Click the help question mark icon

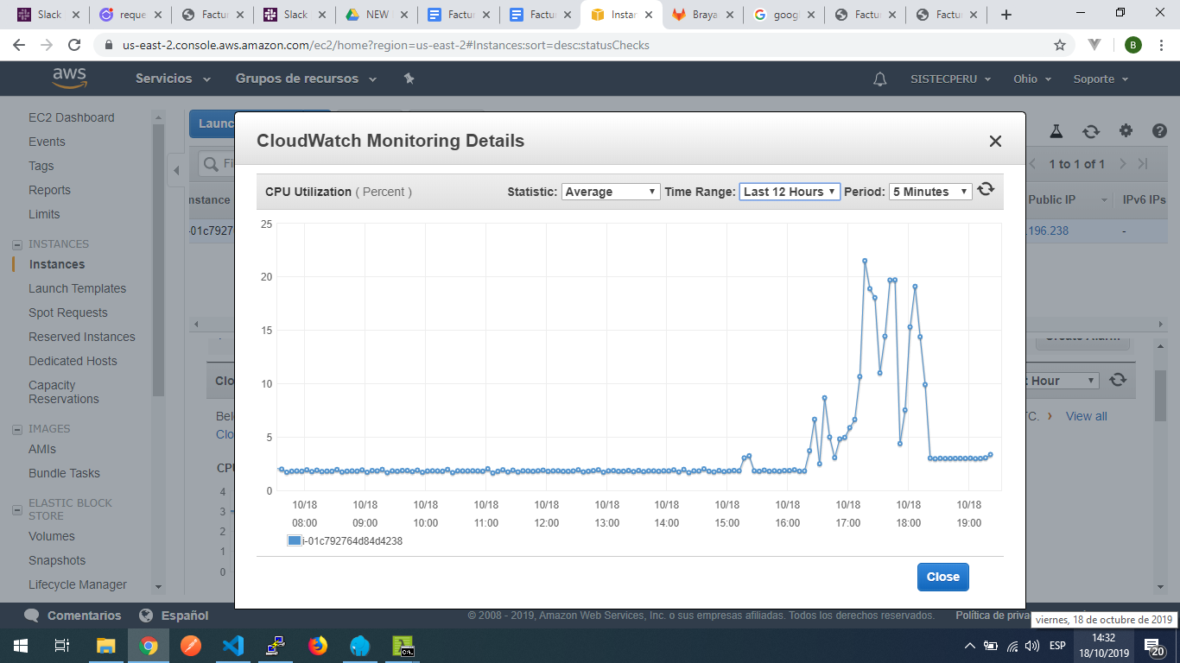[1159, 131]
